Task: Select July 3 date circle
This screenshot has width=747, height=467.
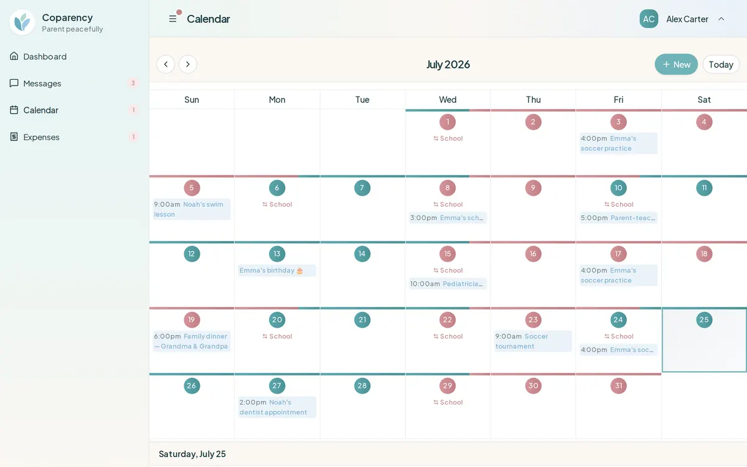Action: [x=618, y=122]
